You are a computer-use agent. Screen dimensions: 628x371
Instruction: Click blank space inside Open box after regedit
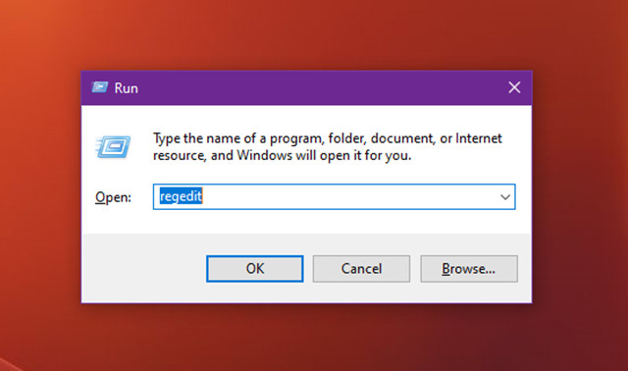(x=348, y=196)
